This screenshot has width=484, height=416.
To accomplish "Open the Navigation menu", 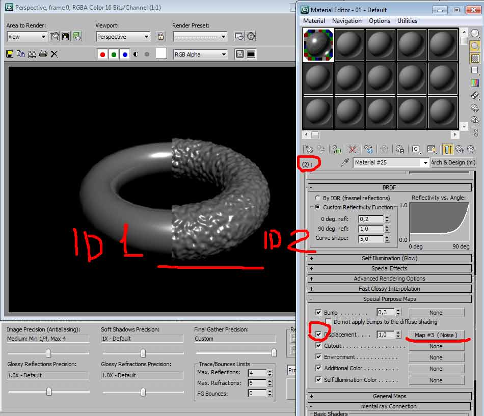I will click(x=346, y=21).
